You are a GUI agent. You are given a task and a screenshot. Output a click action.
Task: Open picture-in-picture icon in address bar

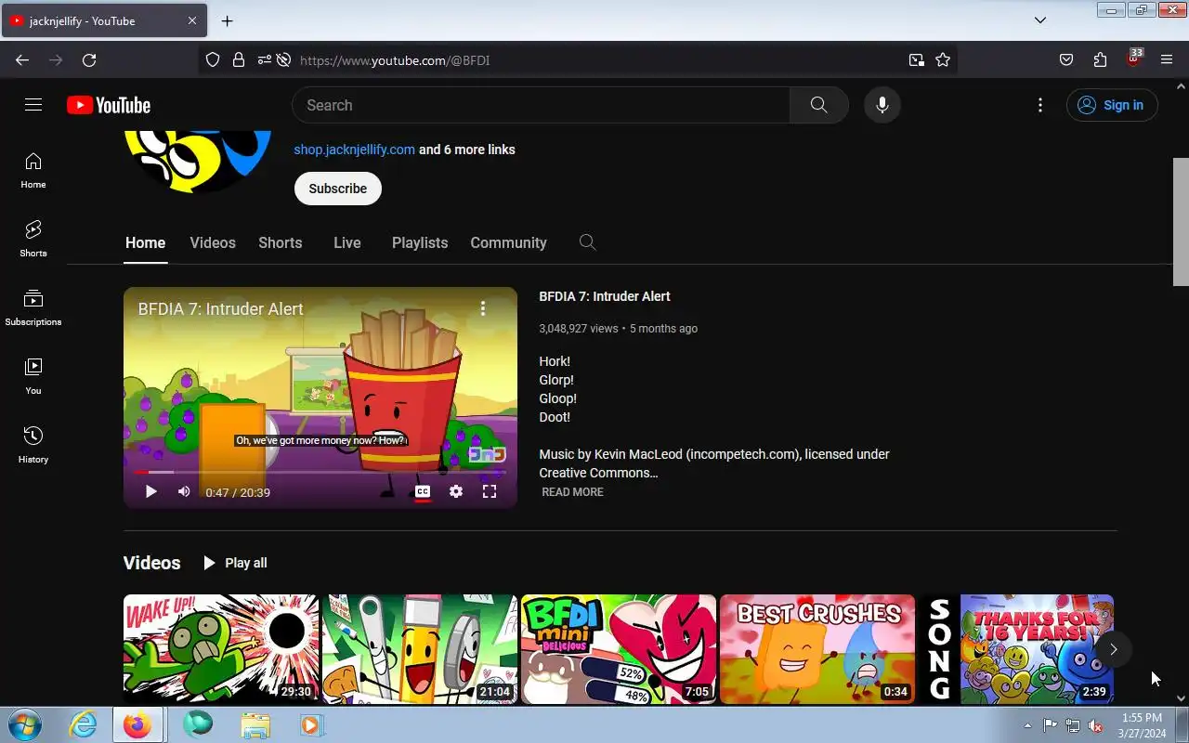pyautogui.click(x=917, y=60)
